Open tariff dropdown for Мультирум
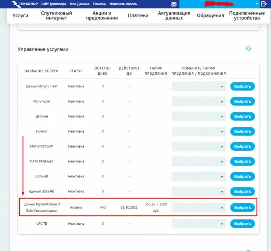The height and width of the screenshot is (251, 271). [x=199, y=101]
